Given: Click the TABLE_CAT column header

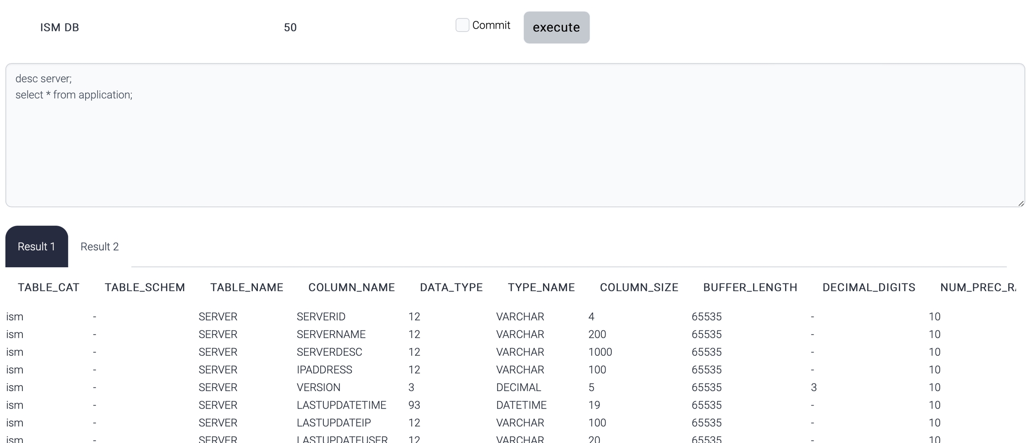Looking at the screenshot, I should [x=48, y=287].
